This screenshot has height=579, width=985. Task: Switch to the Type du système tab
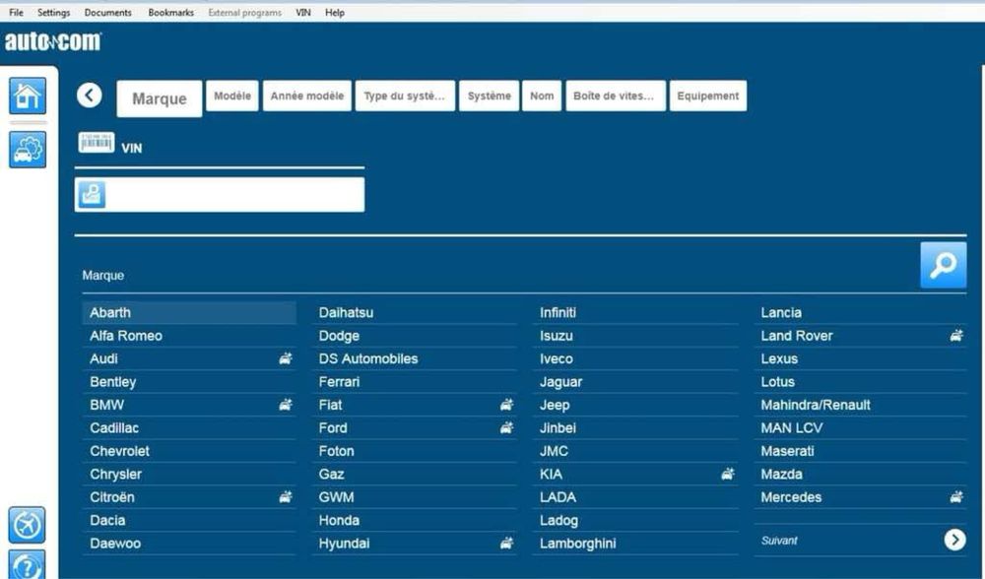coord(405,96)
